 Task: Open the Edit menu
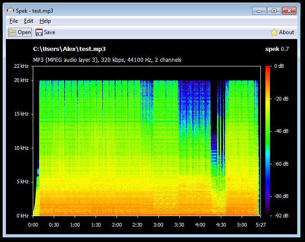pos(29,21)
